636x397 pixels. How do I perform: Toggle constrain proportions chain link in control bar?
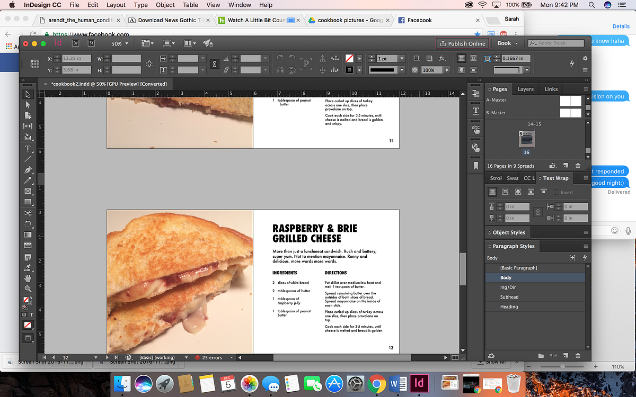point(215,64)
